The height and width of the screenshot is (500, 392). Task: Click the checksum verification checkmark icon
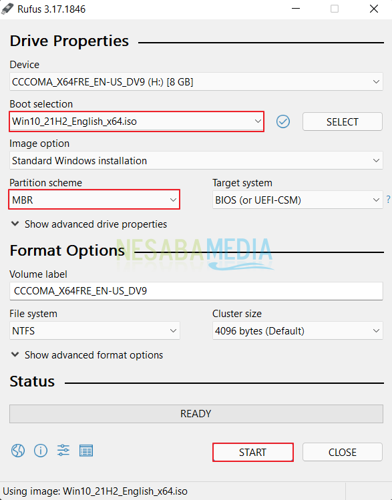pyautogui.click(x=283, y=121)
